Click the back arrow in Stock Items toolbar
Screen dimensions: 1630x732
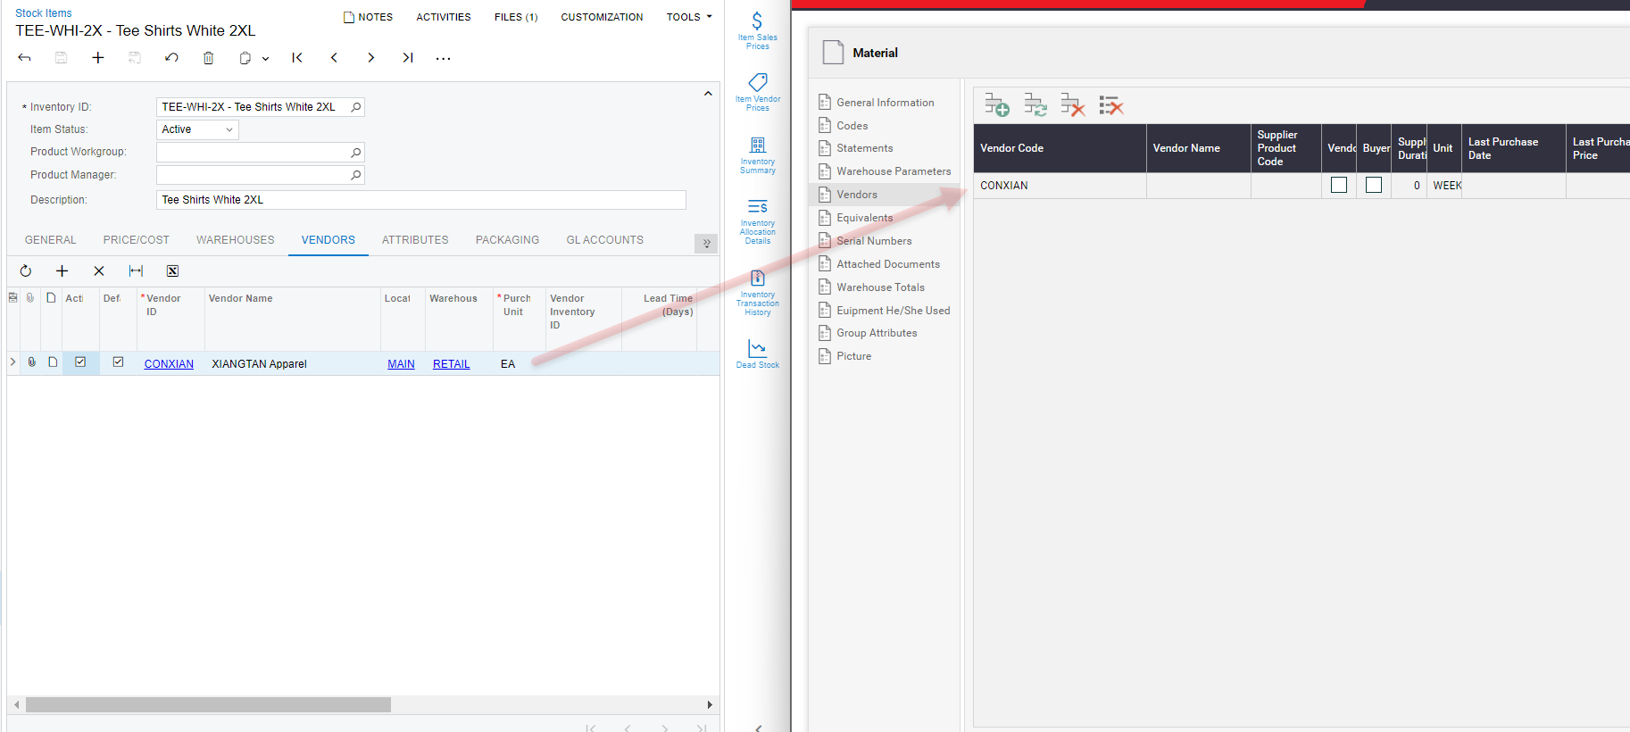coord(25,58)
